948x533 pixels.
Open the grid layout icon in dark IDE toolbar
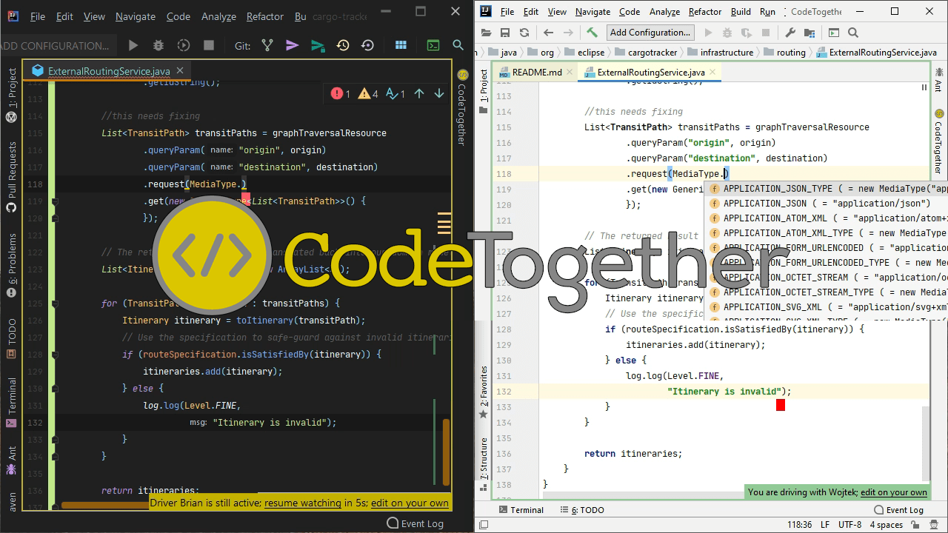pyautogui.click(x=401, y=45)
